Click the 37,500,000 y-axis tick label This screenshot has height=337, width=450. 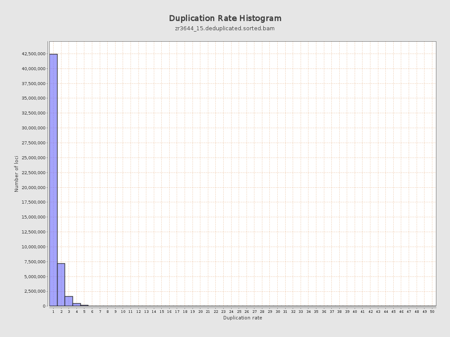pyautogui.click(x=33, y=84)
